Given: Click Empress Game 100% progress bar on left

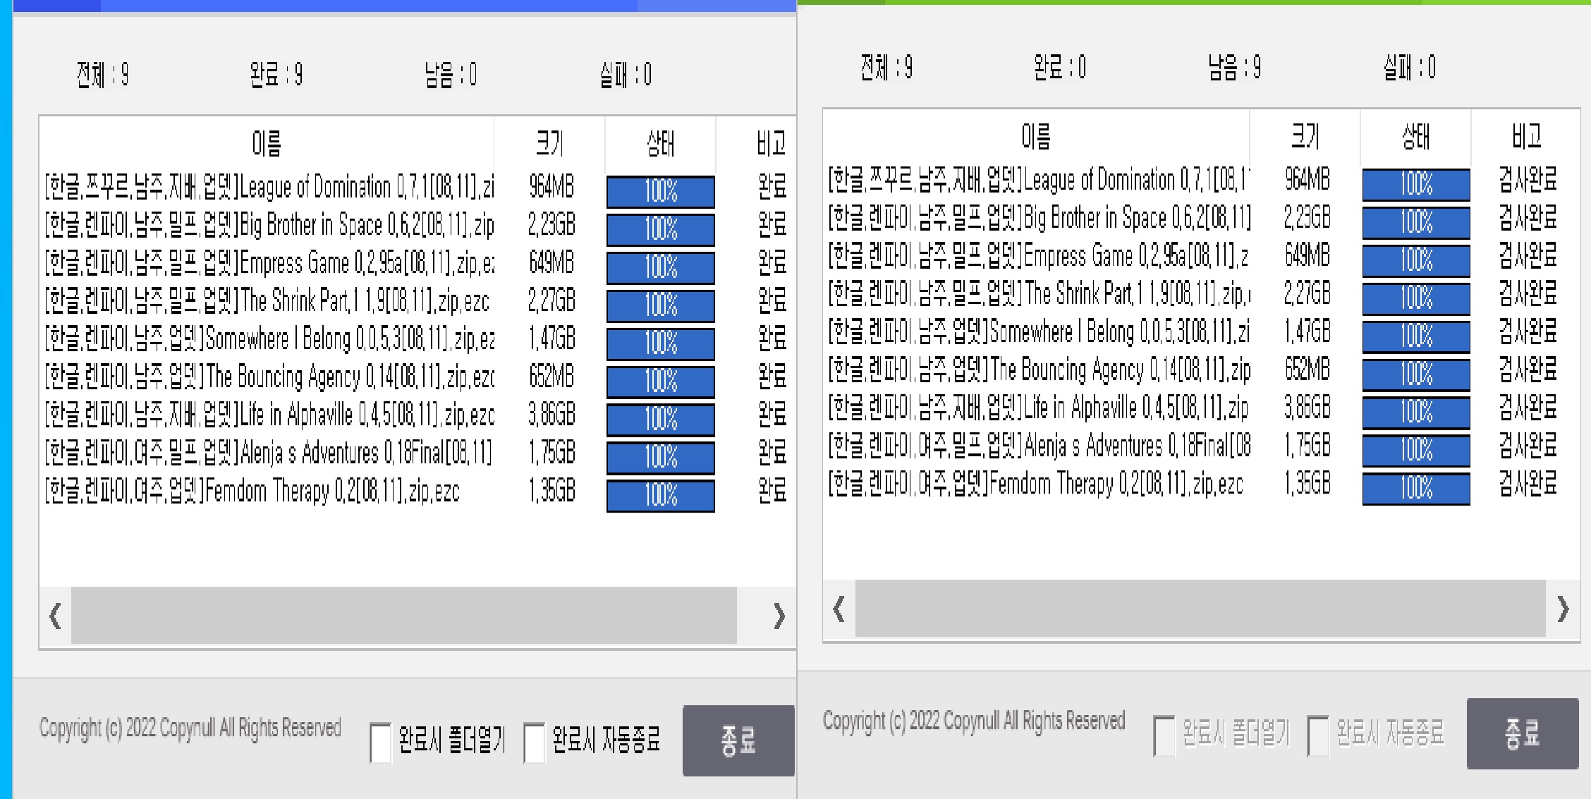Looking at the screenshot, I should click(660, 267).
